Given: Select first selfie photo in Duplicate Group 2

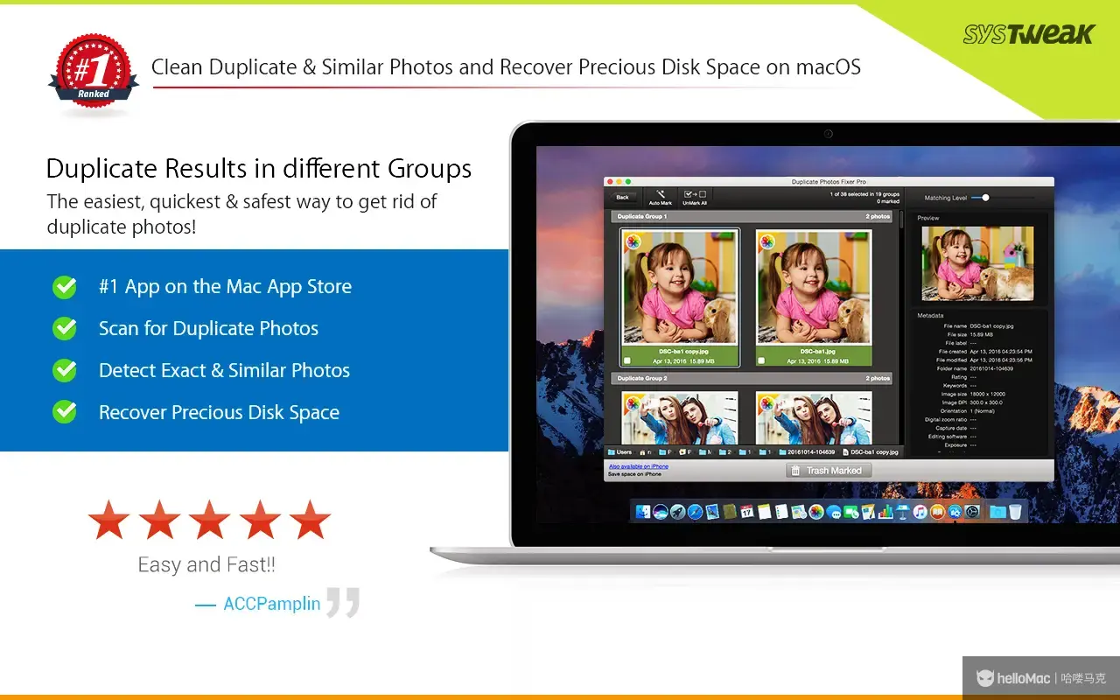Looking at the screenshot, I should click(680, 417).
